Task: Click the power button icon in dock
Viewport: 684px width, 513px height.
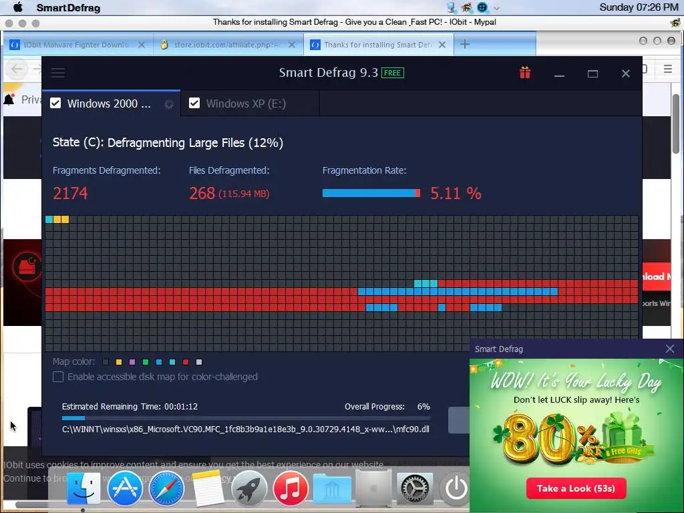Action: (456, 488)
